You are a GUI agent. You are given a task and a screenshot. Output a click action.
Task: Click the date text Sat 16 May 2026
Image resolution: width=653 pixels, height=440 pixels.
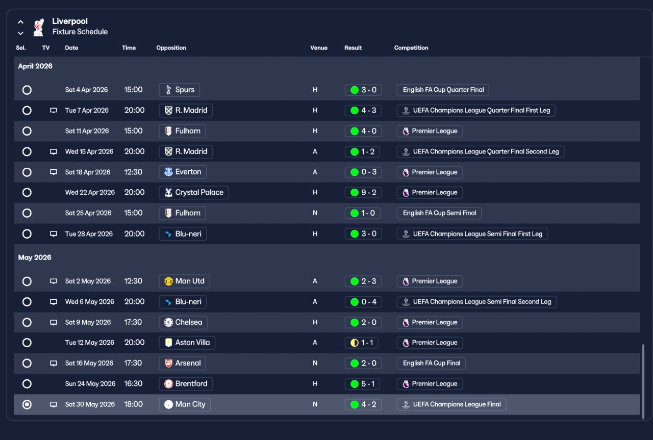pos(89,364)
